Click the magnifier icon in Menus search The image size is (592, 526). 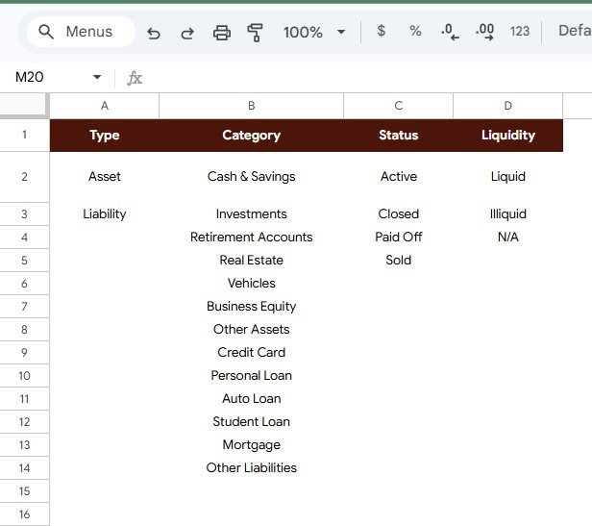(46, 32)
